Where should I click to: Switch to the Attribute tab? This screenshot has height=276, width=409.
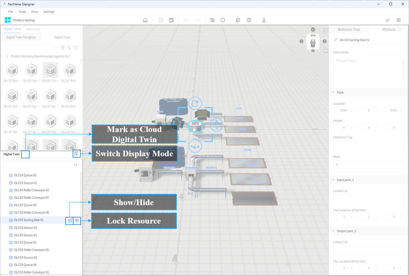pyautogui.click(x=389, y=30)
